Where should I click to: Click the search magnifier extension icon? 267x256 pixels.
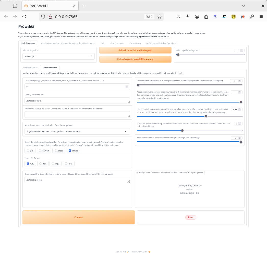coord(215,17)
